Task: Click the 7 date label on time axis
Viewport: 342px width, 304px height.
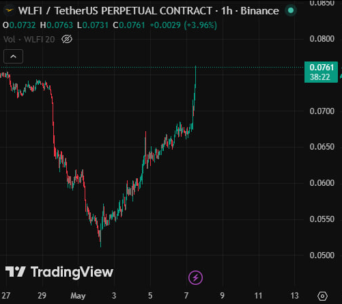Action: pos(186,296)
